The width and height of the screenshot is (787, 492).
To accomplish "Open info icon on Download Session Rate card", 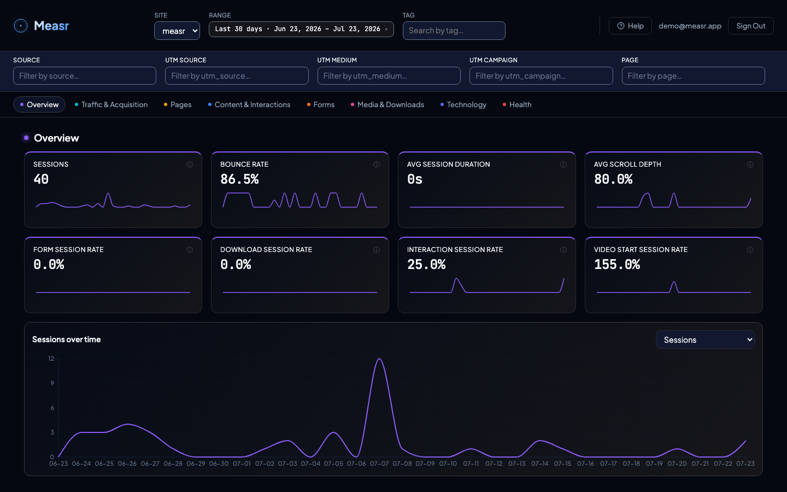I will [x=377, y=250].
